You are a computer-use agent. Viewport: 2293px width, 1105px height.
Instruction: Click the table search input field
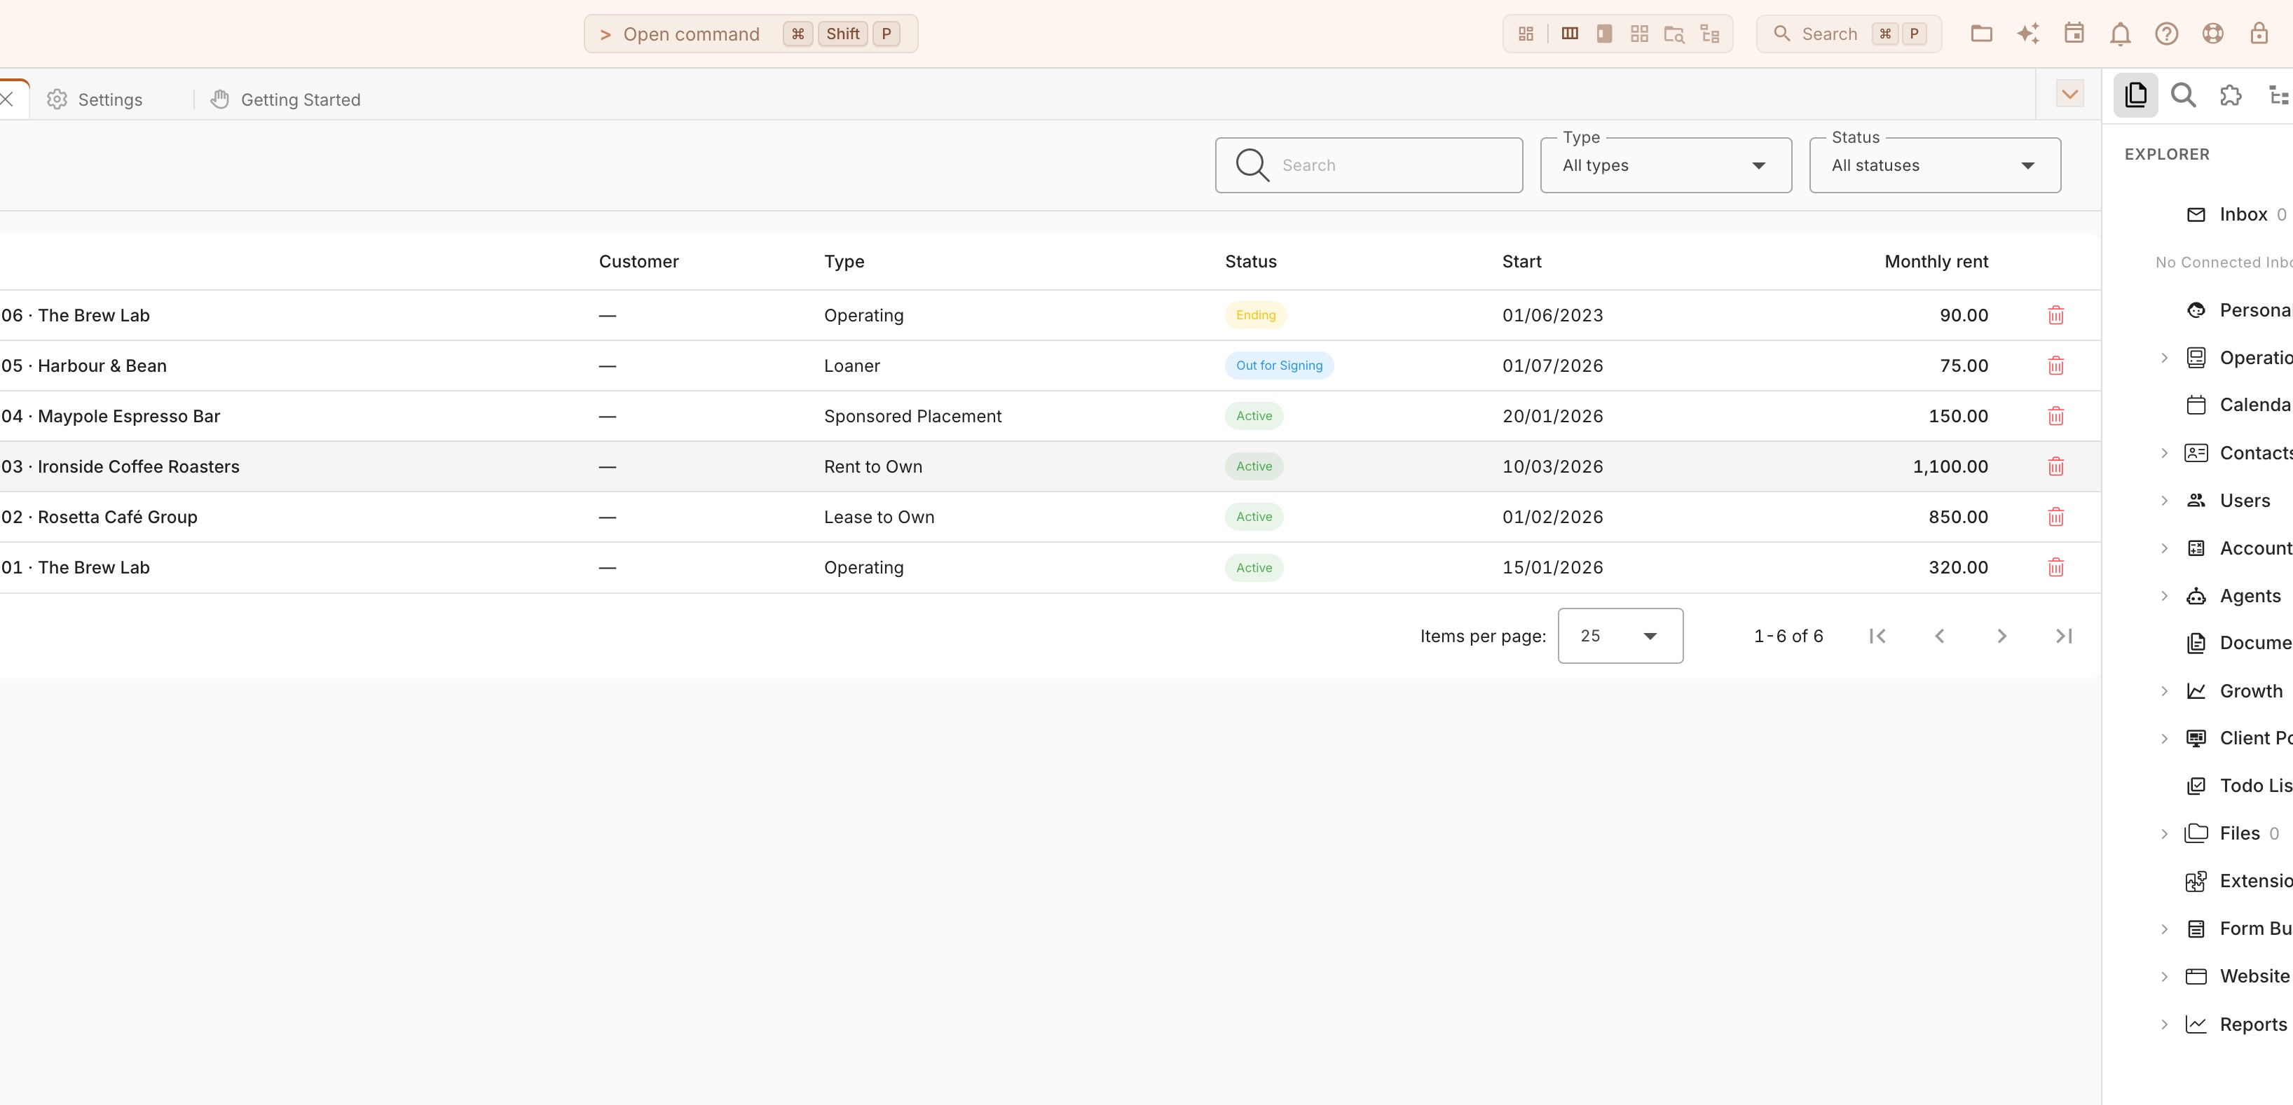(x=1369, y=165)
